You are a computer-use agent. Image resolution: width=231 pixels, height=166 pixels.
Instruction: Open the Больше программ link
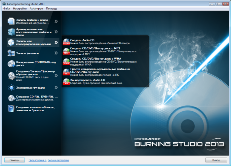click(58, 160)
